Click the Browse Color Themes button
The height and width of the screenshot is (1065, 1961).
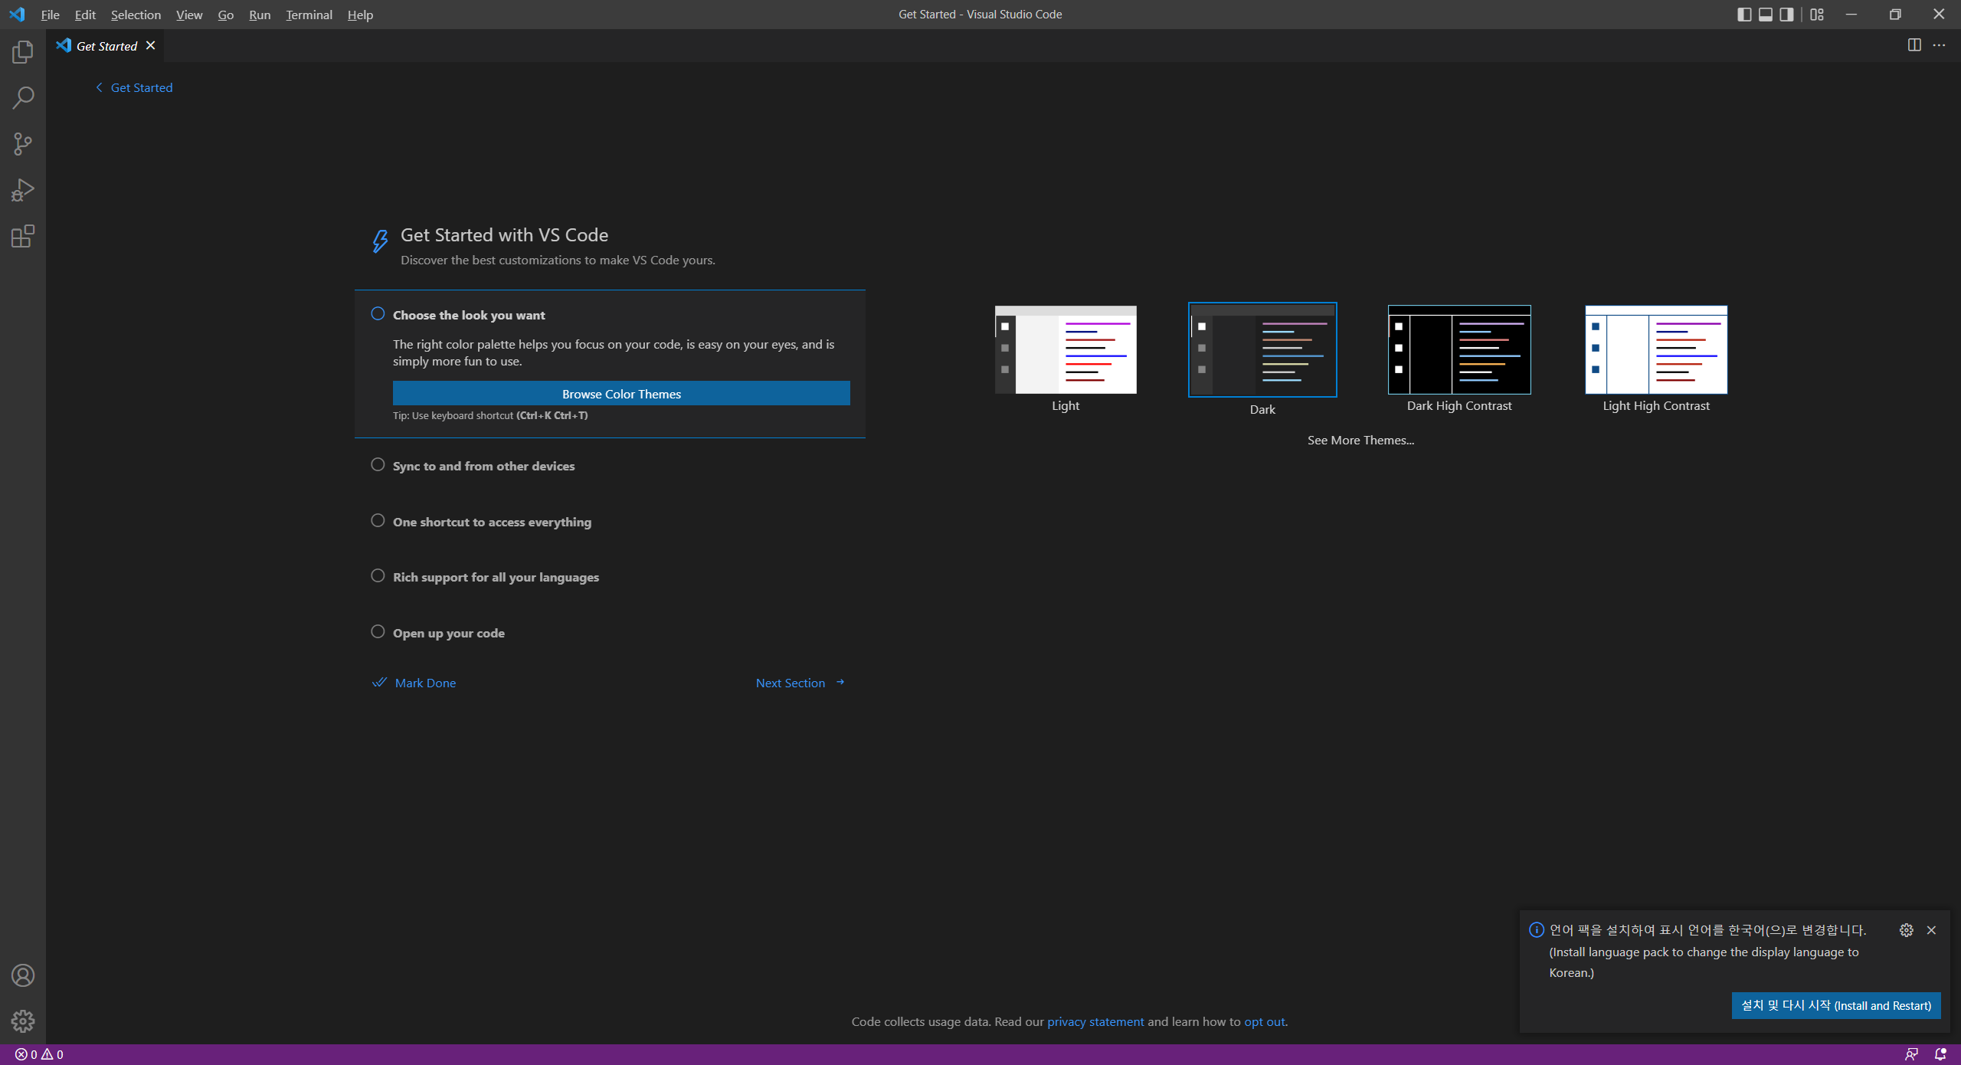pos(621,394)
